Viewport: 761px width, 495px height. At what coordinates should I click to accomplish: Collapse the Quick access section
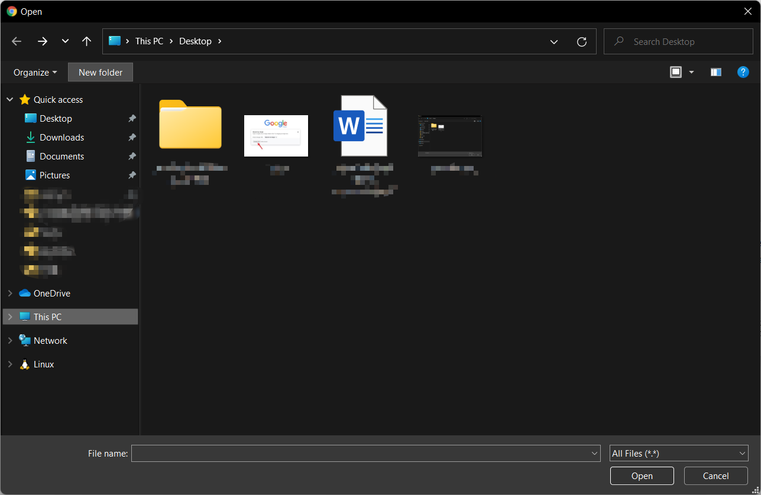[x=9, y=99]
